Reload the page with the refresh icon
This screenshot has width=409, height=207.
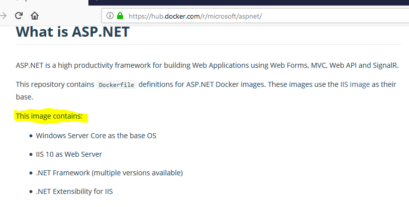coord(19,16)
